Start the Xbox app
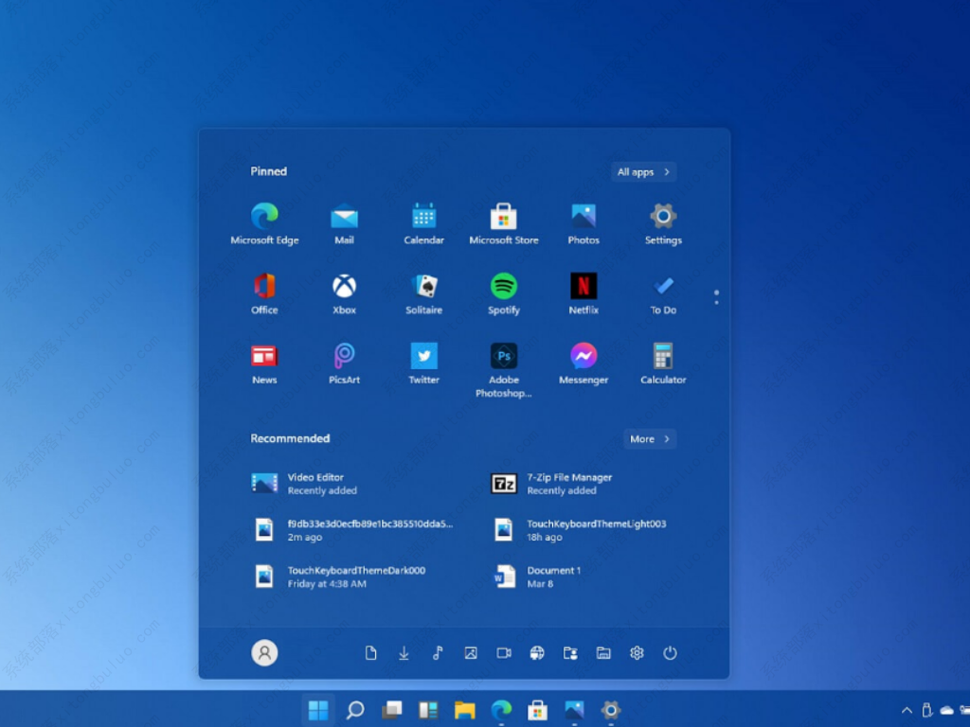 (344, 286)
